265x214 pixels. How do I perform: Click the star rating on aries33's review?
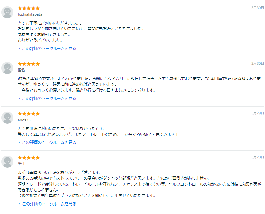29,114
